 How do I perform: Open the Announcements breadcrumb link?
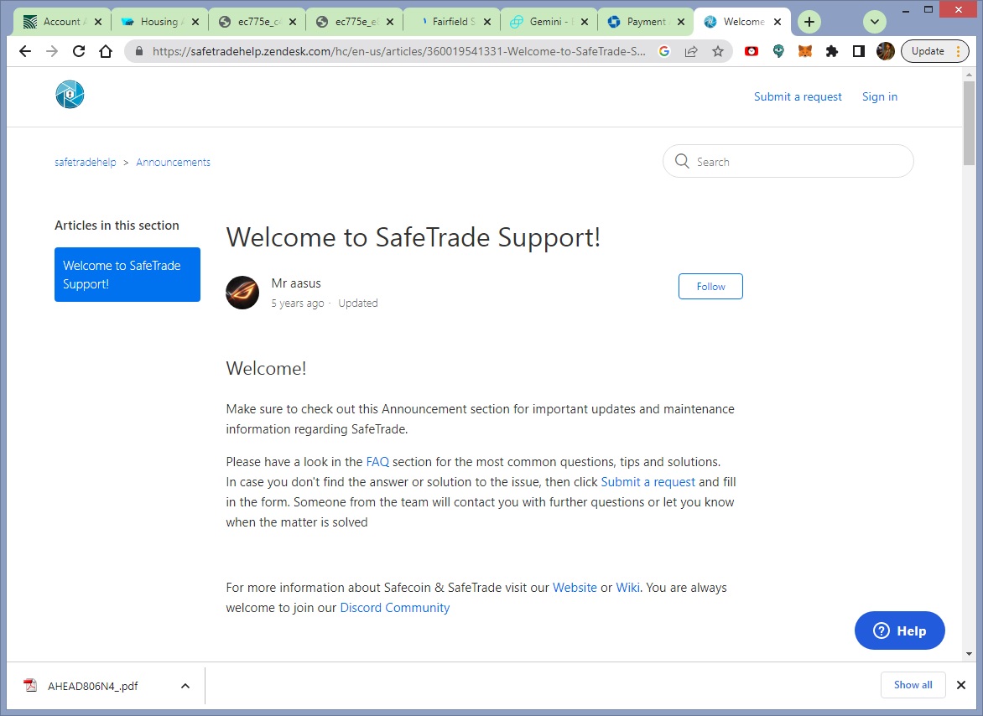coord(173,163)
